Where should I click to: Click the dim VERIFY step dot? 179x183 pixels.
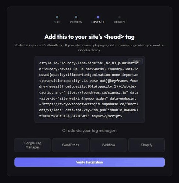(x=119, y=17)
